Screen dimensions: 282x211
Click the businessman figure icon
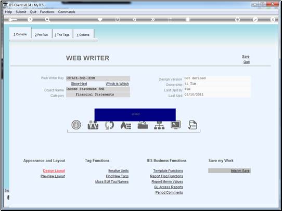93,125
